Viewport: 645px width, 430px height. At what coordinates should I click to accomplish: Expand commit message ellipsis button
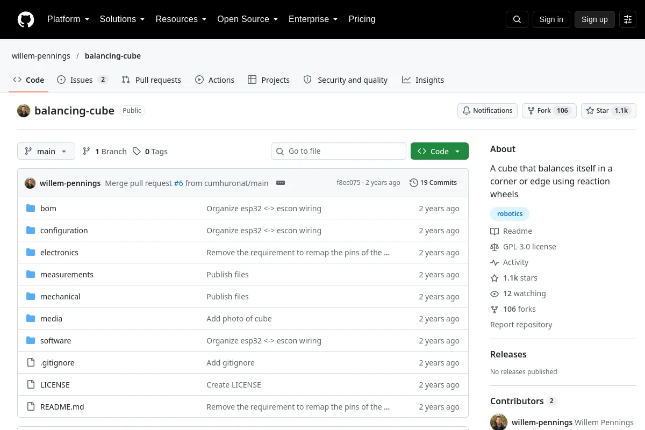coord(281,183)
